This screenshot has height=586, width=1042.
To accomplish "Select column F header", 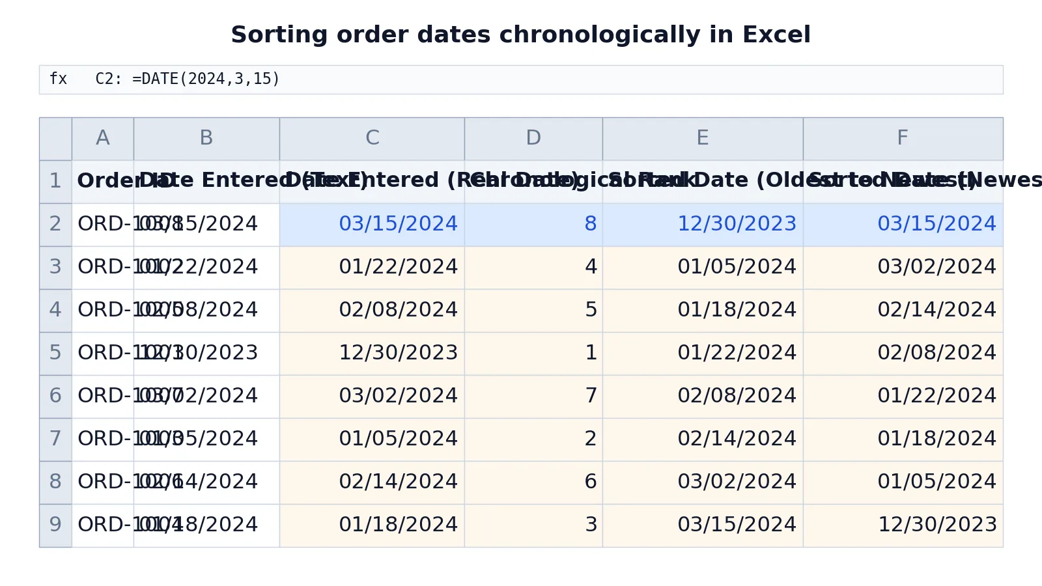I will (x=903, y=139).
